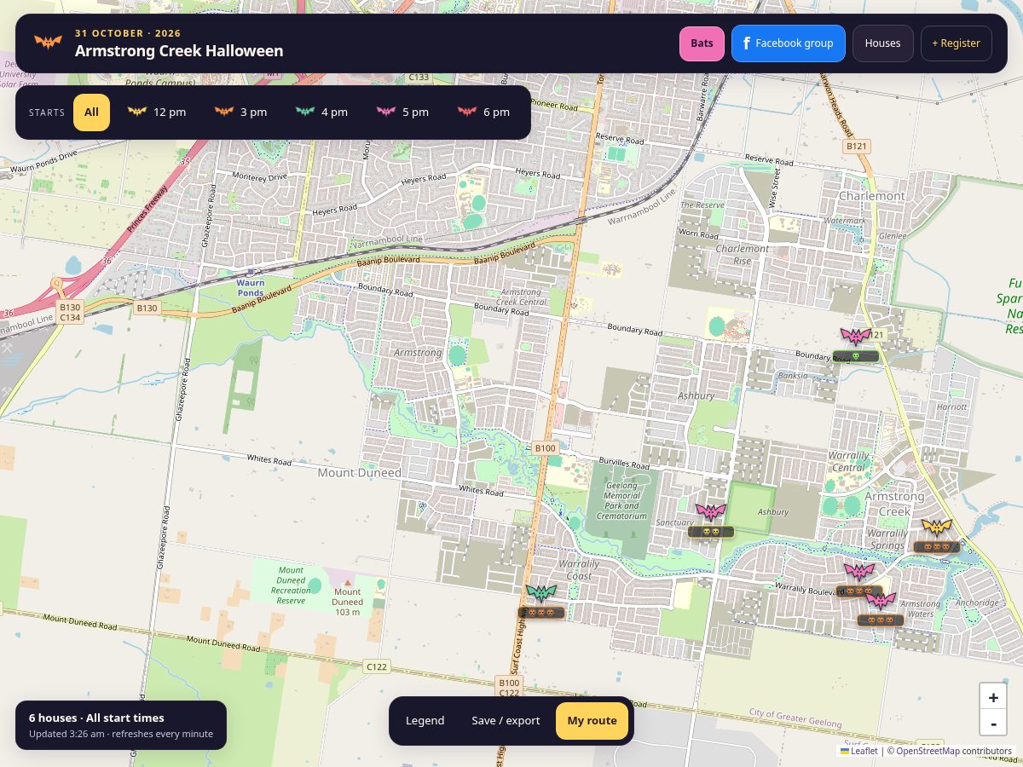The width and height of the screenshot is (1023, 767).
Task: Click the 'Armstrong Creek Halloween' title
Action: pyautogui.click(x=179, y=51)
